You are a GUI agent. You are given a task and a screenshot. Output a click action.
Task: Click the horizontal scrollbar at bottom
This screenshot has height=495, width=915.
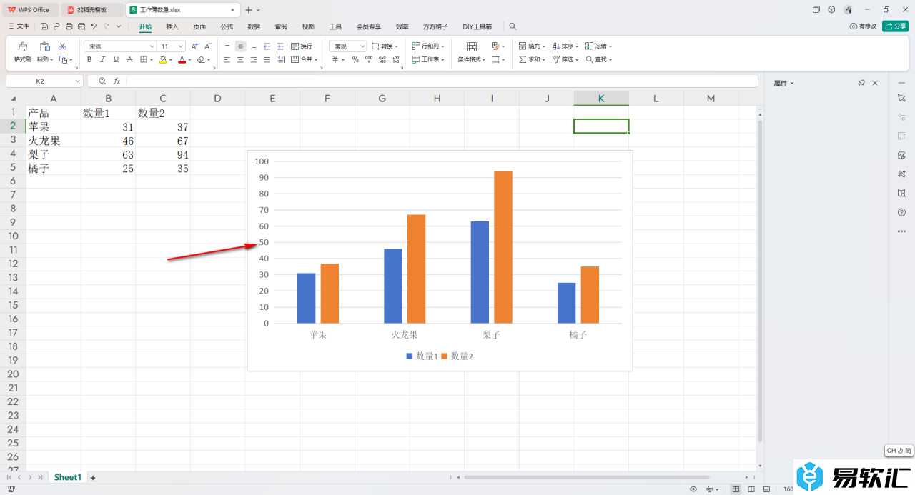586,477
